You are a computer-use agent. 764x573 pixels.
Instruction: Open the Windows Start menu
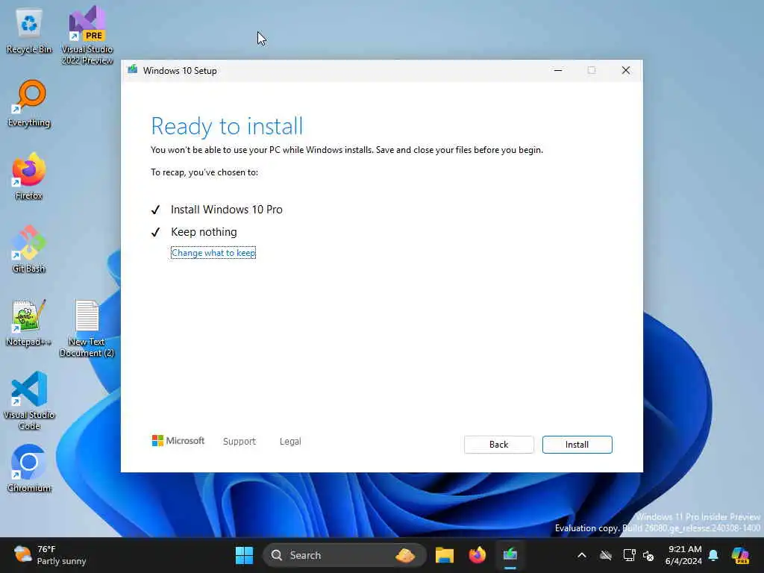pyautogui.click(x=244, y=555)
